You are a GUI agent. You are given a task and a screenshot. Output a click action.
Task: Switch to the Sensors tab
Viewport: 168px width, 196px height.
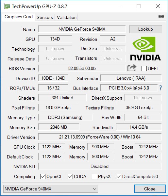coord(45,17)
